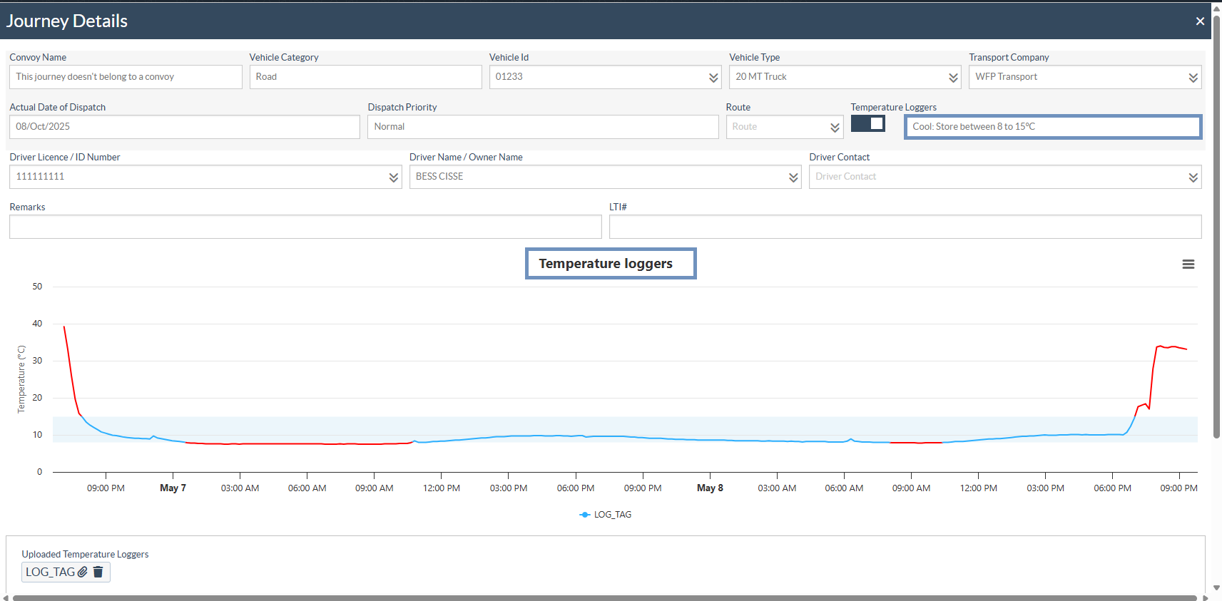Open the Driver Name dropdown arrow
The width and height of the screenshot is (1222, 601).
(793, 178)
